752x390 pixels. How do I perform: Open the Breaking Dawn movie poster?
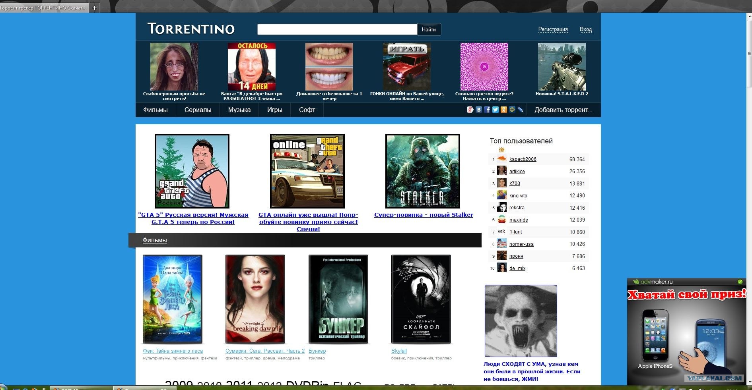coord(255,299)
